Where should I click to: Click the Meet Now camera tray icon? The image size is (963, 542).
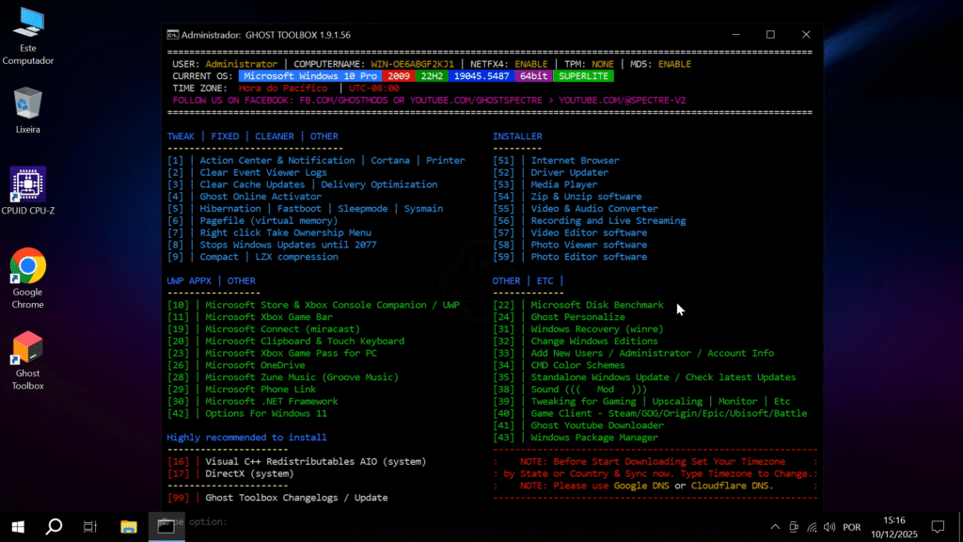[x=794, y=527]
